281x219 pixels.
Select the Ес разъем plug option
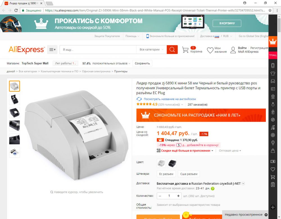(166, 174)
